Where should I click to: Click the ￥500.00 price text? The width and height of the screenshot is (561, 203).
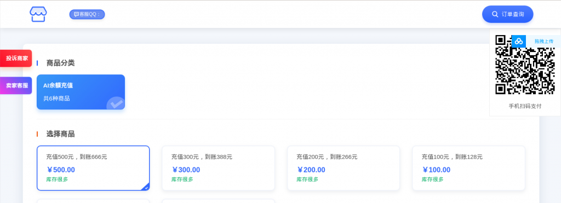61,170
